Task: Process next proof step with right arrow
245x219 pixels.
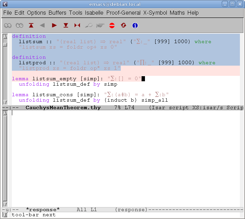Action: (x=54, y=26)
